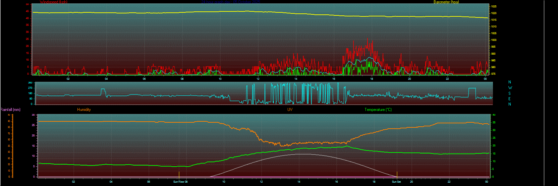This screenshot has height=186, width=558.
Task: Click the Sun Rise marker on bottom graph
Action: 179,175
